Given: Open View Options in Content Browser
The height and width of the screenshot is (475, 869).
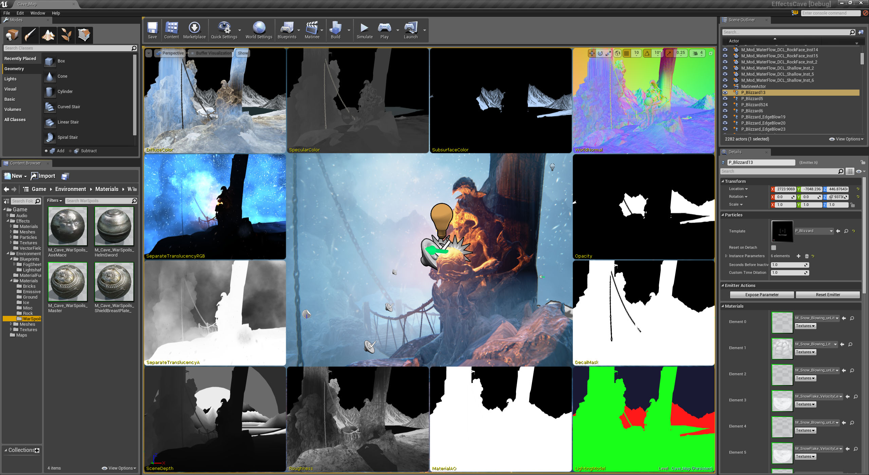Looking at the screenshot, I should point(119,468).
